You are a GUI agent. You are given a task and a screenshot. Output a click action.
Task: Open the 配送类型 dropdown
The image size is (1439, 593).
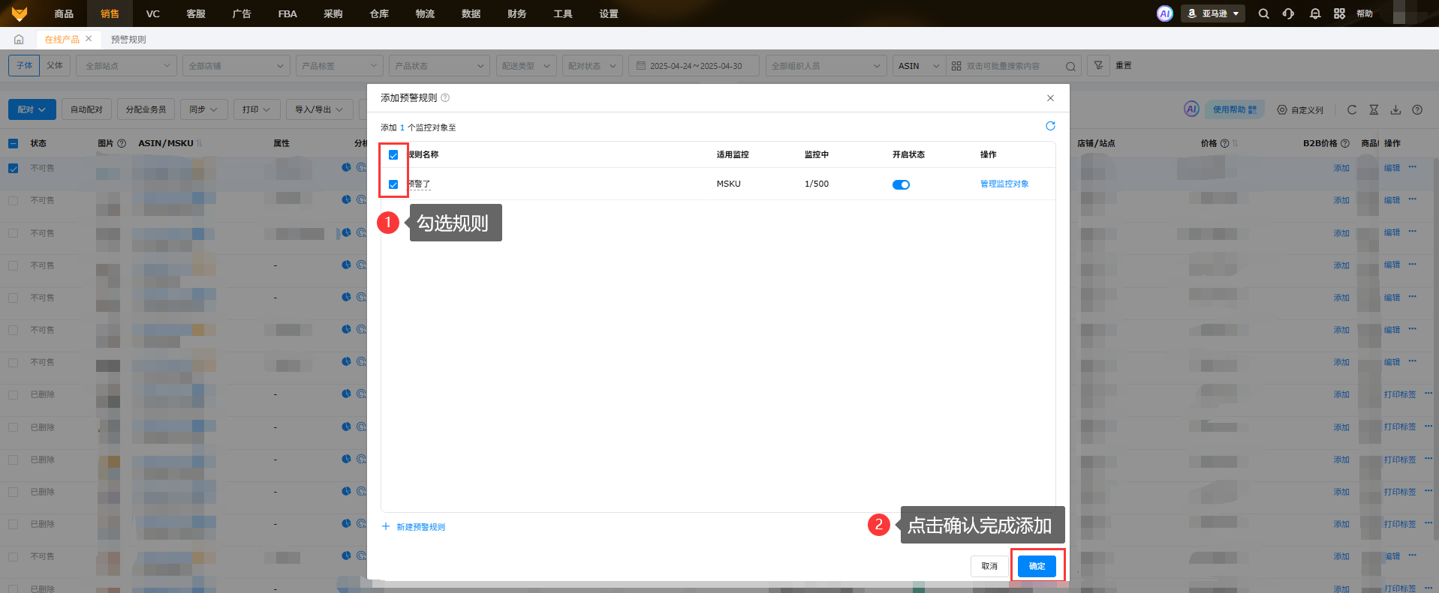[526, 66]
